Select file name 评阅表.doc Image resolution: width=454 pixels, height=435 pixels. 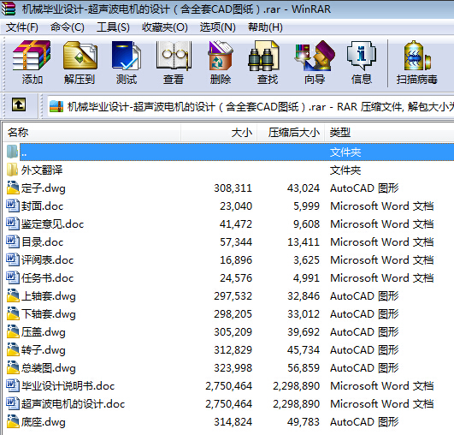[47, 260]
